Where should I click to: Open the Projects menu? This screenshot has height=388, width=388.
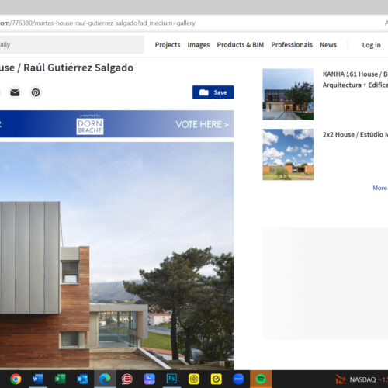coord(168,45)
